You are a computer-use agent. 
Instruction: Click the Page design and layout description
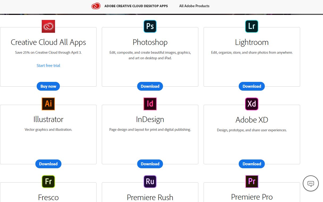click(x=150, y=130)
